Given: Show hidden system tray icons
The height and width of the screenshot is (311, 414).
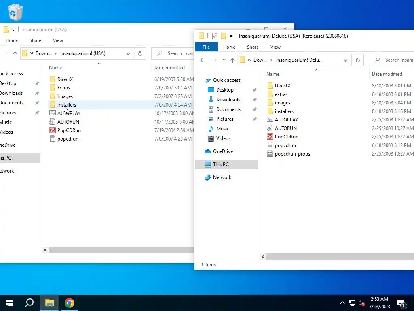Looking at the screenshot, I should 342,303.
